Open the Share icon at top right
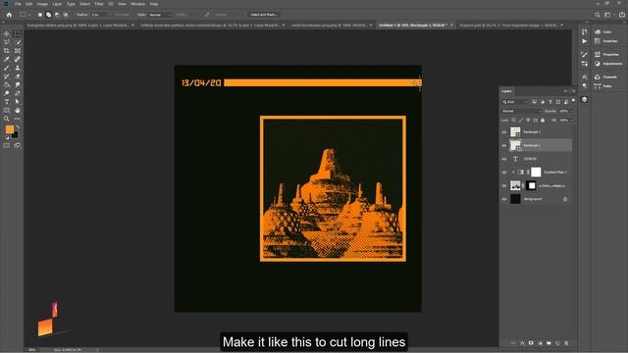The height and width of the screenshot is (353, 628). pos(622,15)
